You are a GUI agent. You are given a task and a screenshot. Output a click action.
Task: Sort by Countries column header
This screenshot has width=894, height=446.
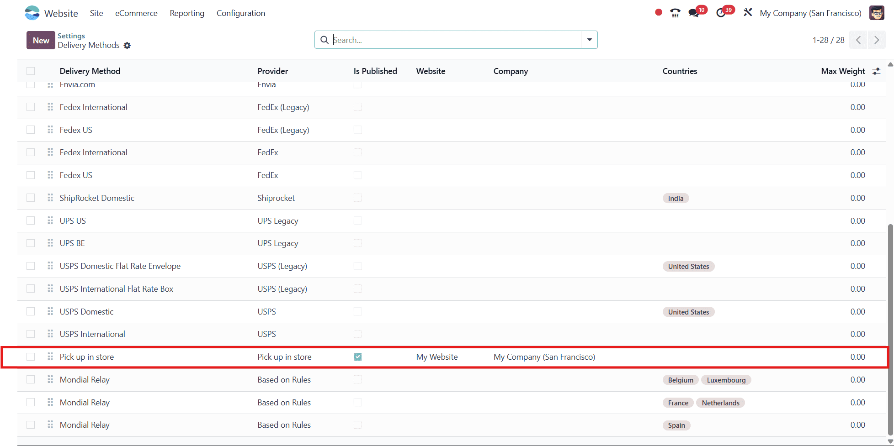(x=680, y=71)
